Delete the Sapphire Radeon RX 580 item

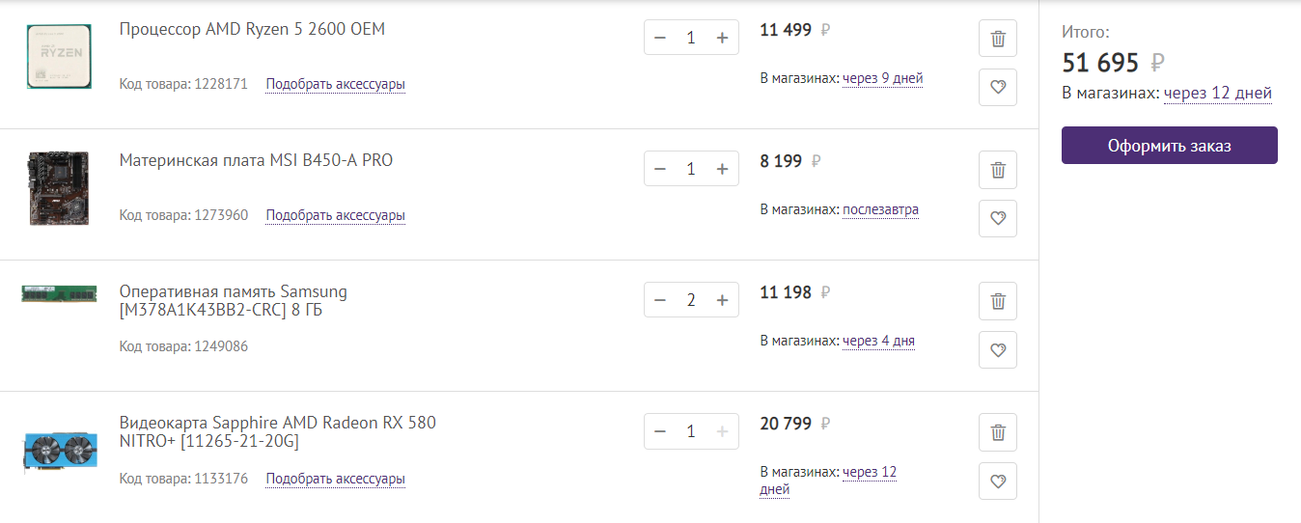[998, 432]
